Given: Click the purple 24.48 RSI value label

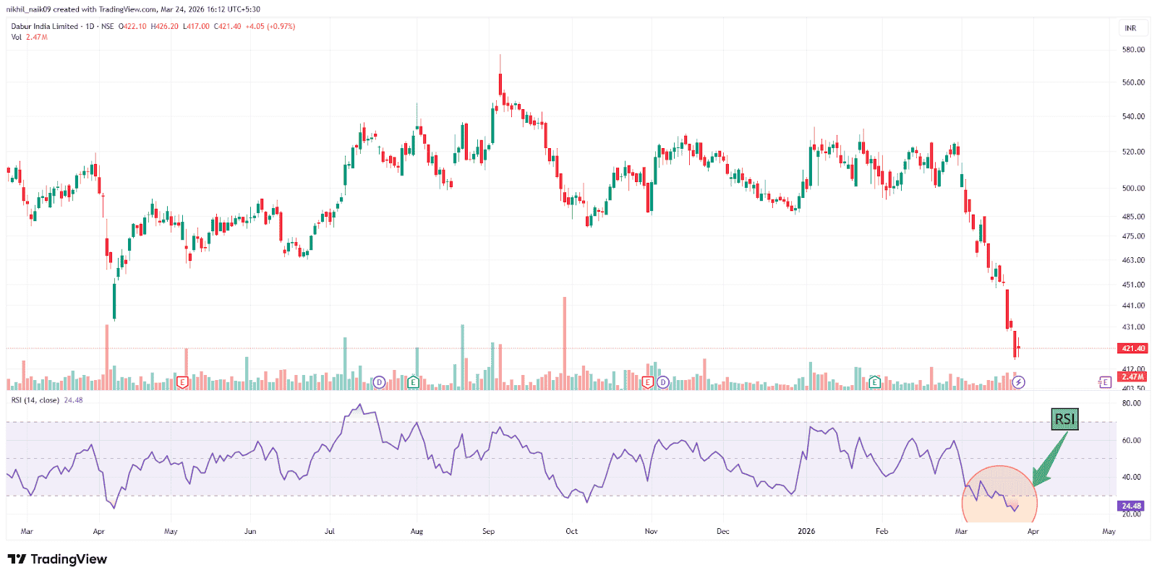Looking at the screenshot, I should (1132, 506).
